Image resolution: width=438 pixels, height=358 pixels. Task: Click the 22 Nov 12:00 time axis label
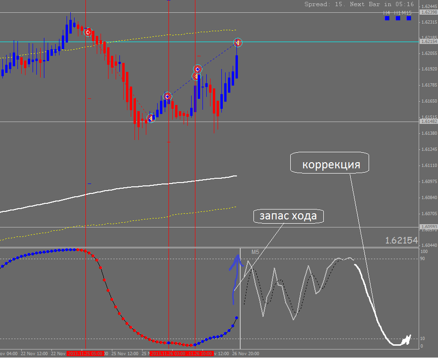[x=34, y=354]
